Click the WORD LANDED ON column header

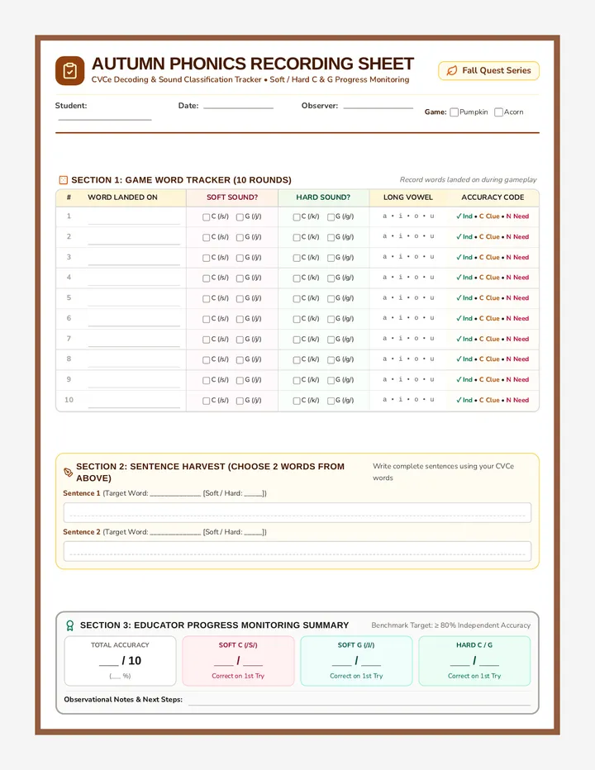coord(122,197)
